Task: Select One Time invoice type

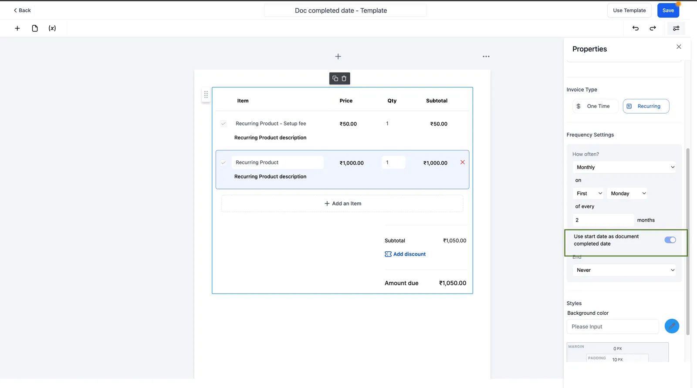Action: click(595, 106)
